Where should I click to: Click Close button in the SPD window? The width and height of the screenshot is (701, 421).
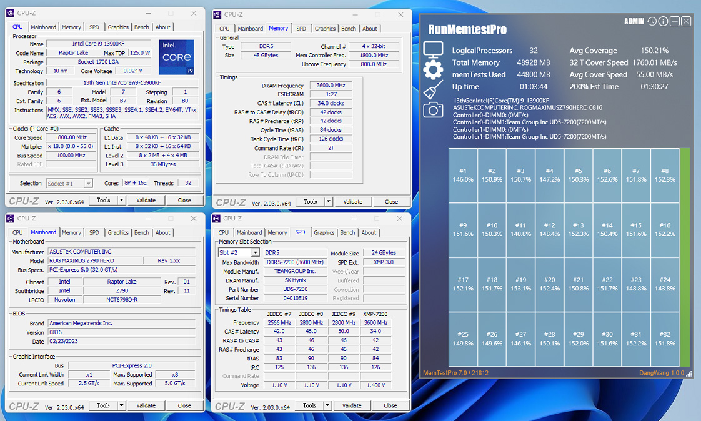coord(390,405)
